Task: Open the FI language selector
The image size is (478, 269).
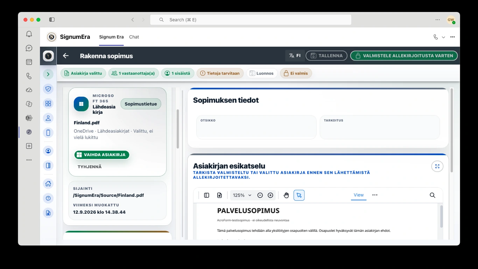Action: pos(295,56)
